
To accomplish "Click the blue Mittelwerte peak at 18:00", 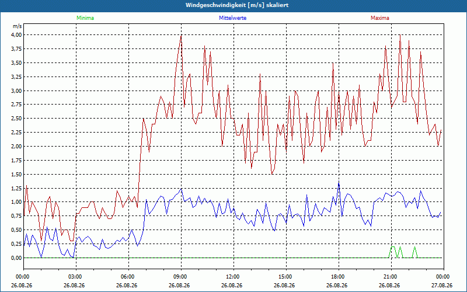I will tap(339, 182).
